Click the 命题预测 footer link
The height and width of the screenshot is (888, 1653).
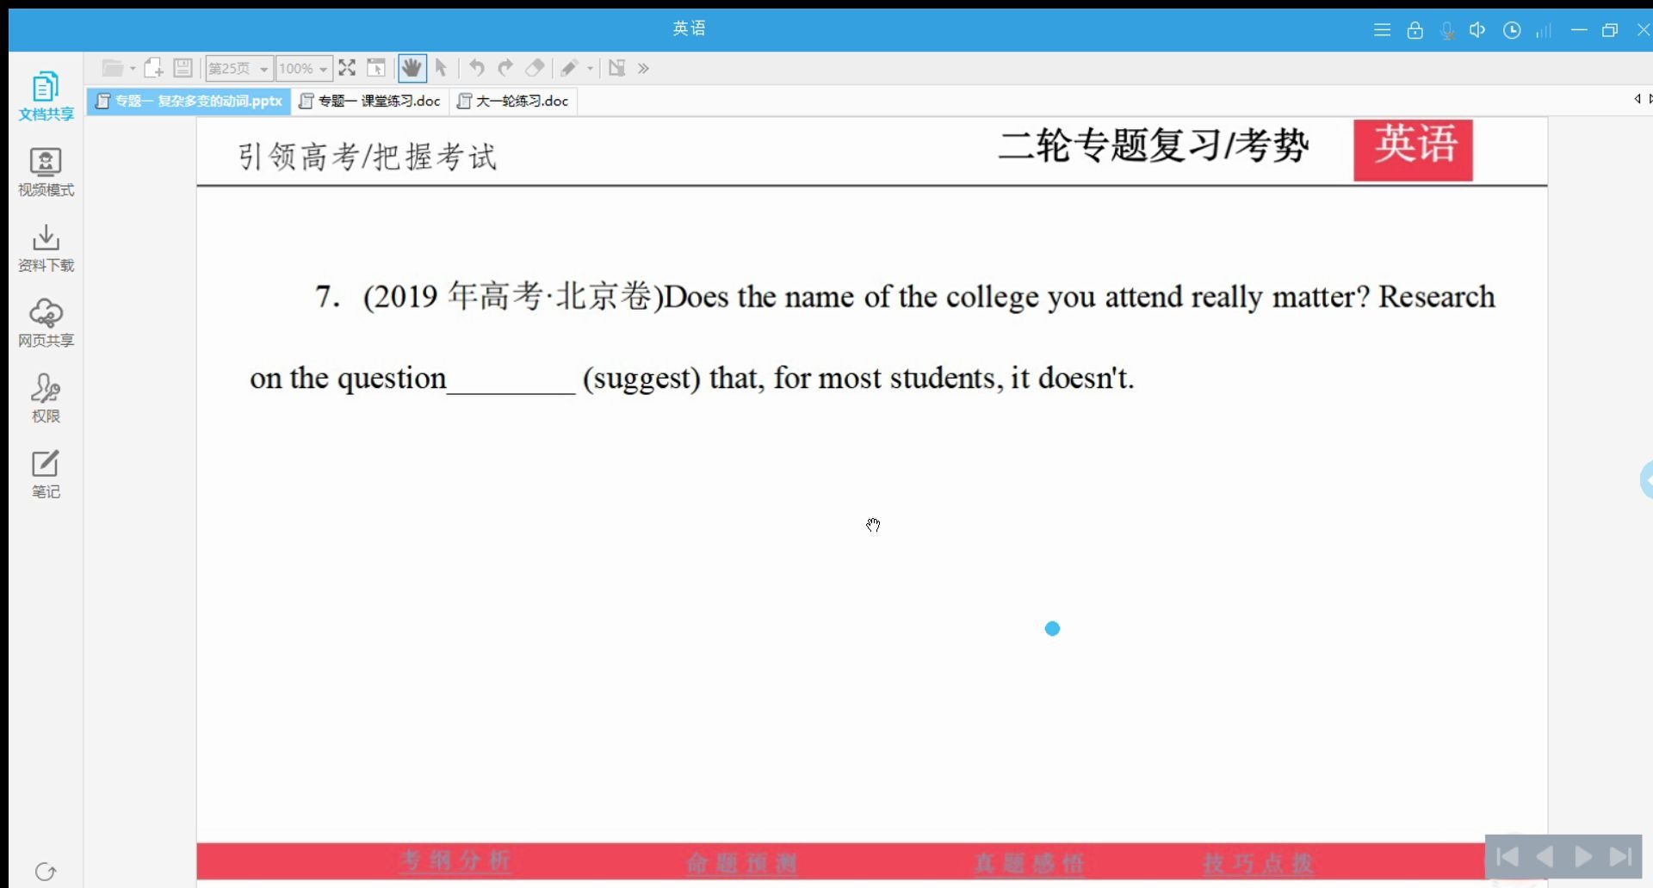[x=742, y=862]
